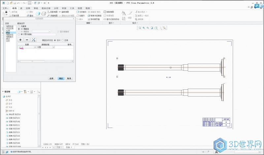Select 视图显示 in the category list
The height and width of the screenshot is (155, 264).
pyautogui.click(x=10, y=37)
